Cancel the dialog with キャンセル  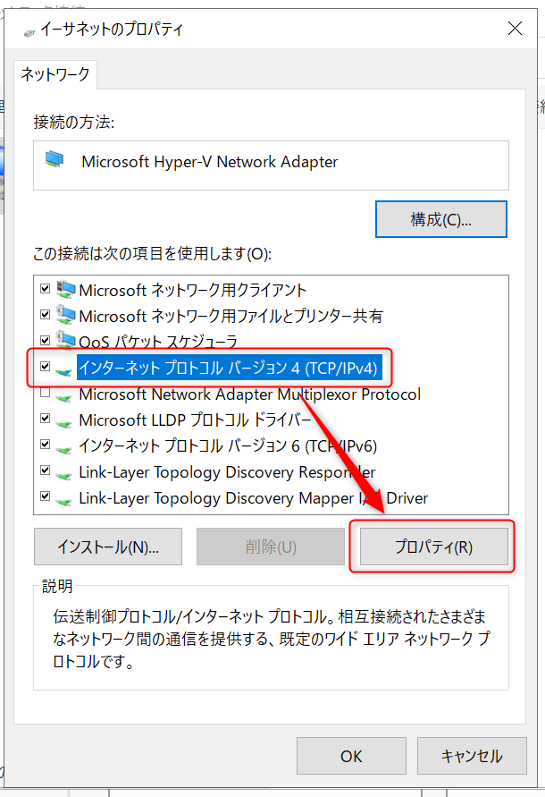471,756
